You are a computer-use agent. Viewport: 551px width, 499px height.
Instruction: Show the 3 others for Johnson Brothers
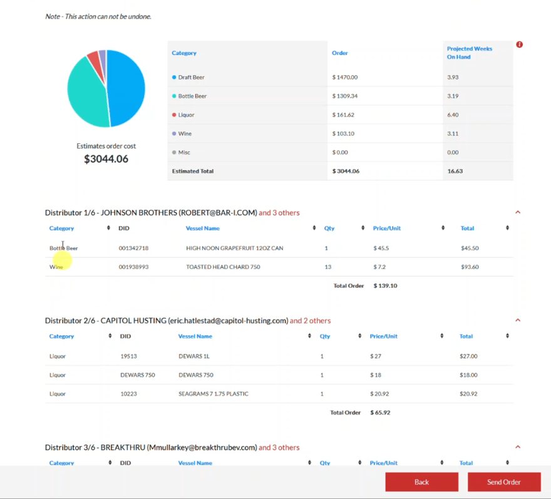(279, 213)
